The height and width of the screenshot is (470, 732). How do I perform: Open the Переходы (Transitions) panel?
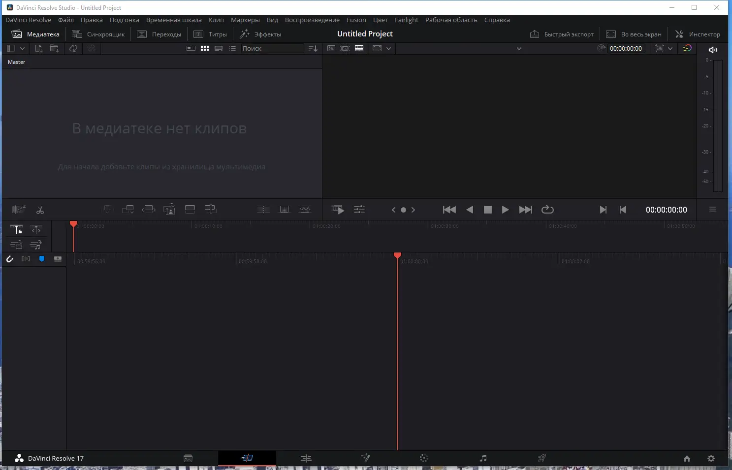pos(141,34)
